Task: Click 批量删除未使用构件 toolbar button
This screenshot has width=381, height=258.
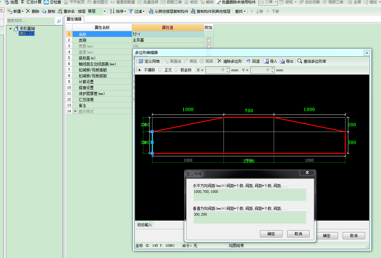Action: 236,2
